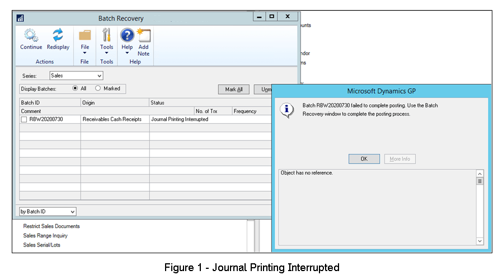Expand the Help dropdown arrow

click(127, 53)
